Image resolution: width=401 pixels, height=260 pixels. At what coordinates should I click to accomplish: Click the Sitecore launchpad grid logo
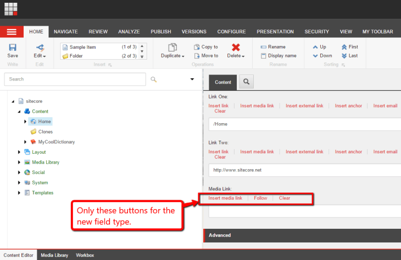coord(11,9)
